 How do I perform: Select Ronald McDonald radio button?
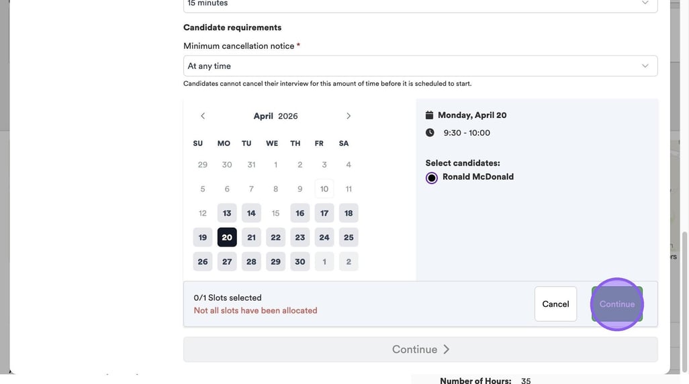(432, 178)
